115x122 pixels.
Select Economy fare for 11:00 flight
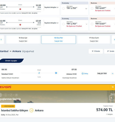(x=63, y=24)
